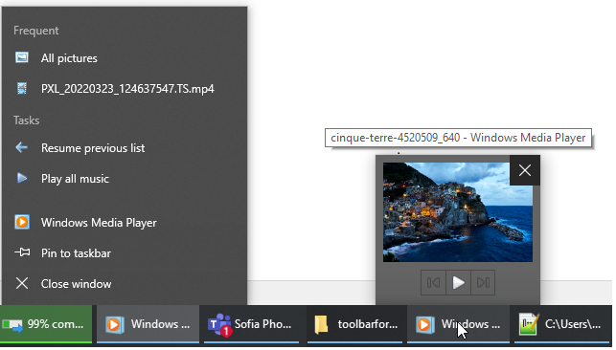Click the Notepad++ icon in taskbar
The width and height of the screenshot is (616, 350).
pyautogui.click(x=529, y=324)
